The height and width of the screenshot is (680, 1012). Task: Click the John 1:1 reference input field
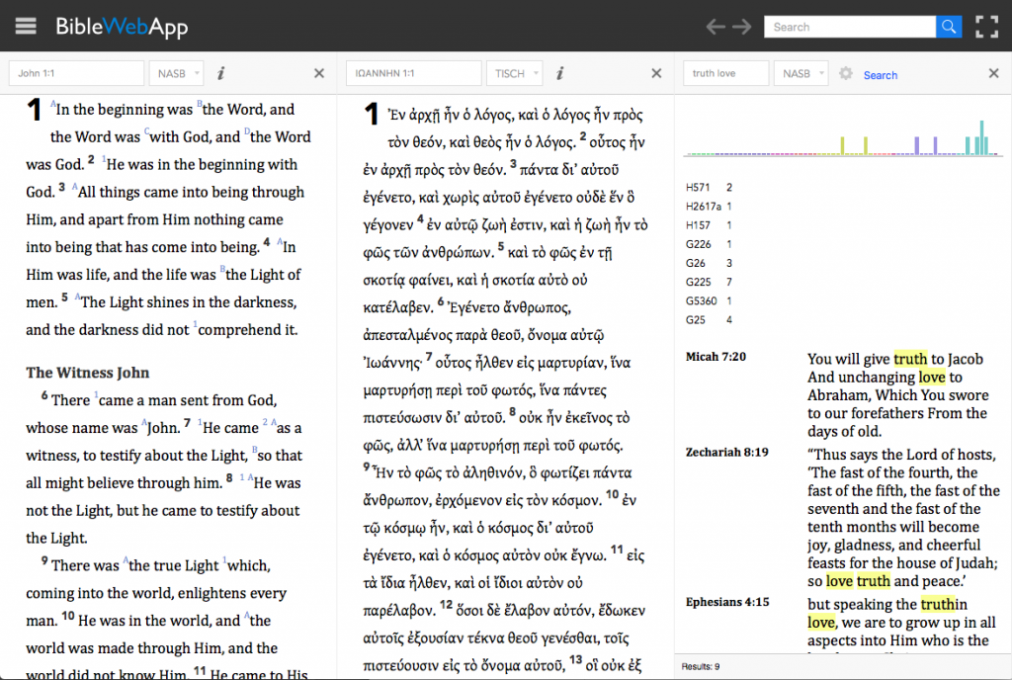click(76, 72)
